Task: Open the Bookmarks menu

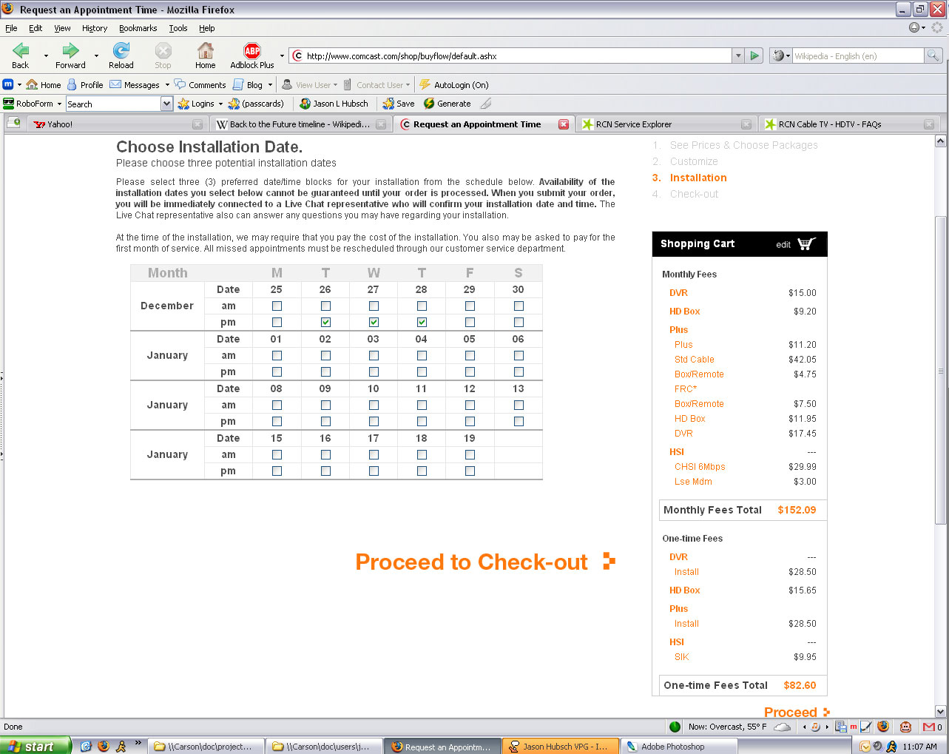Action: point(138,28)
